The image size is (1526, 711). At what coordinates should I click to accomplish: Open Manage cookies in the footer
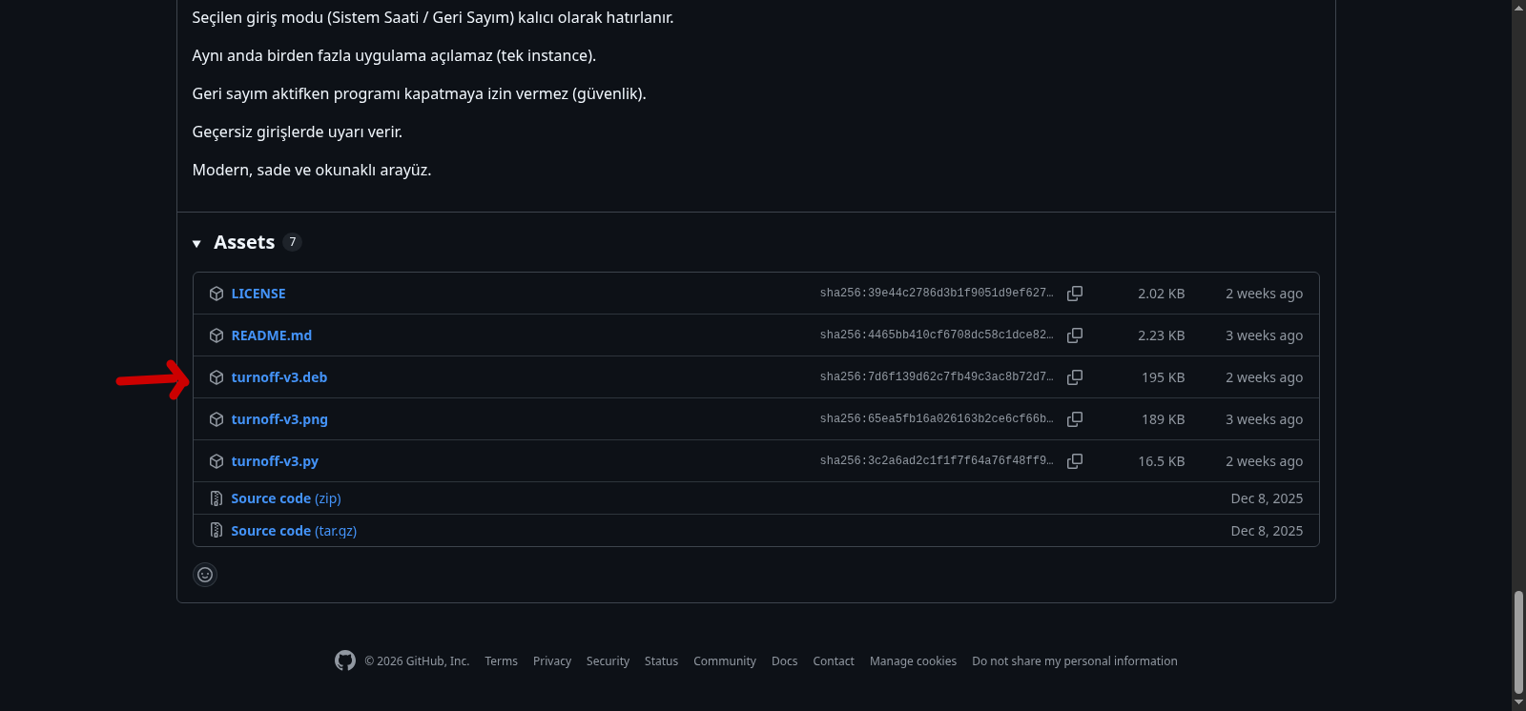913,661
